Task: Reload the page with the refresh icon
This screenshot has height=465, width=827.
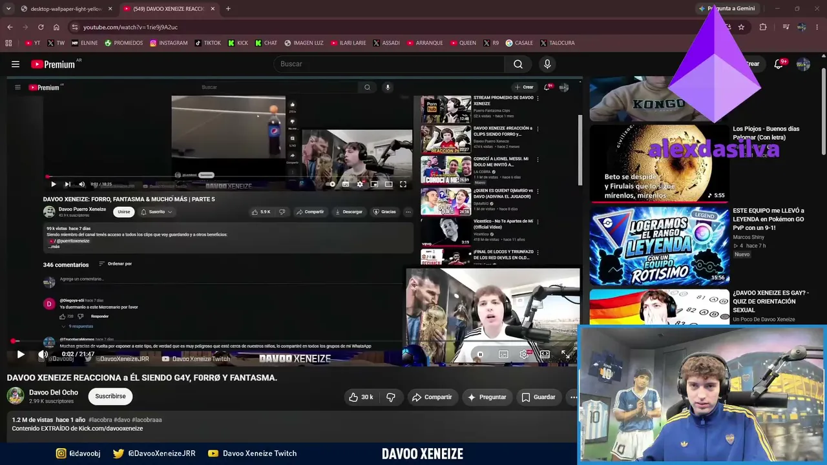Action: pyautogui.click(x=41, y=27)
